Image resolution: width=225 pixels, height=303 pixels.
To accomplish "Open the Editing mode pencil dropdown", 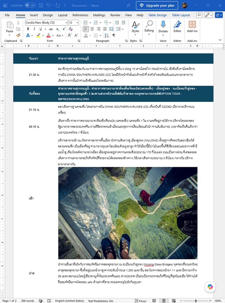I will [x=209, y=15].
